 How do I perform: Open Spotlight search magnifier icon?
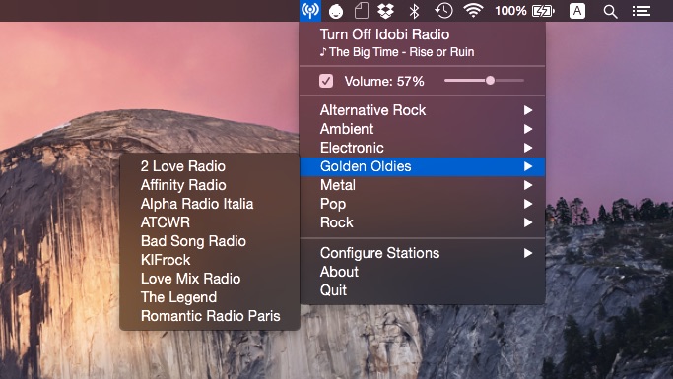pyautogui.click(x=610, y=12)
